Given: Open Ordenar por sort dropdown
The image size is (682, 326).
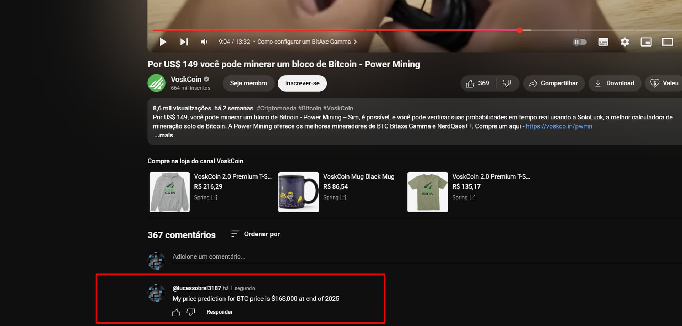Looking at the screenshot, I should [x=255, y=234].
